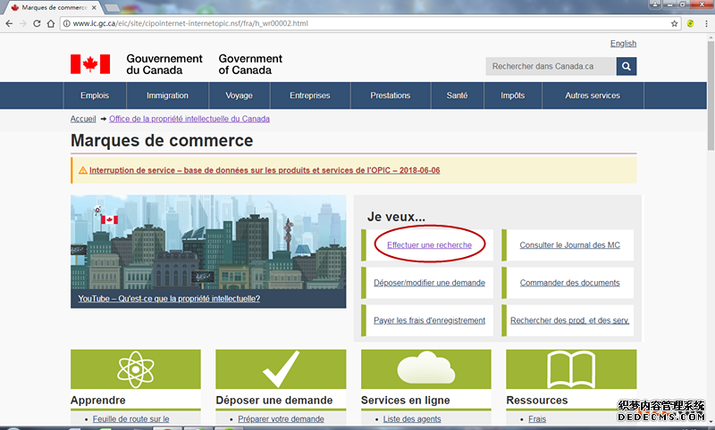Viewport: 715px width, 430px height.
Task: Click the browser address bar
Action: (357, 23)
